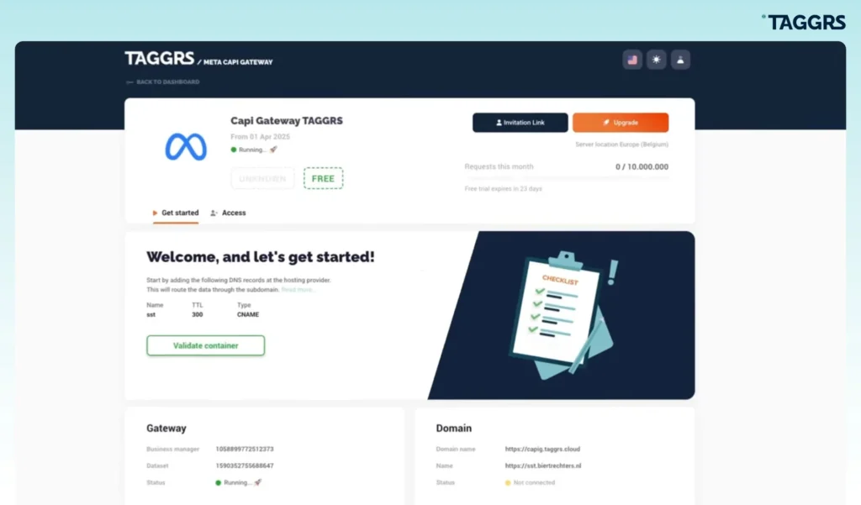Click the Meta infinity logo
This screenshot has height=505, width=861.
pyautogui.click(x=186, y=146)
